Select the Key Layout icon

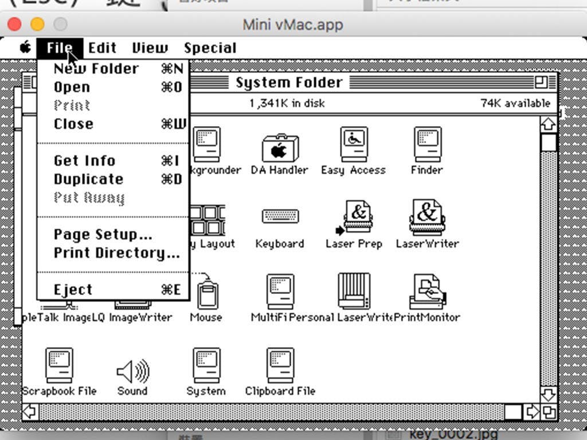pyautogui.click(x=208, y=220)
